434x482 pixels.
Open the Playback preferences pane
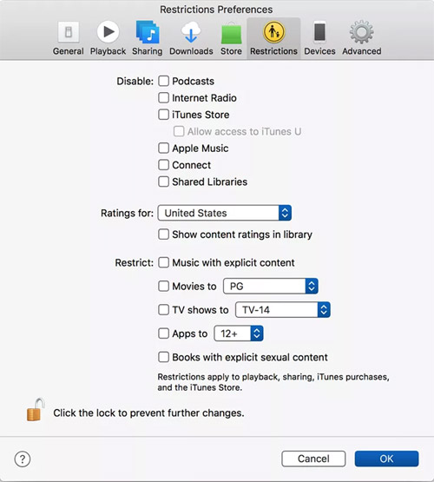coord(108,38)
